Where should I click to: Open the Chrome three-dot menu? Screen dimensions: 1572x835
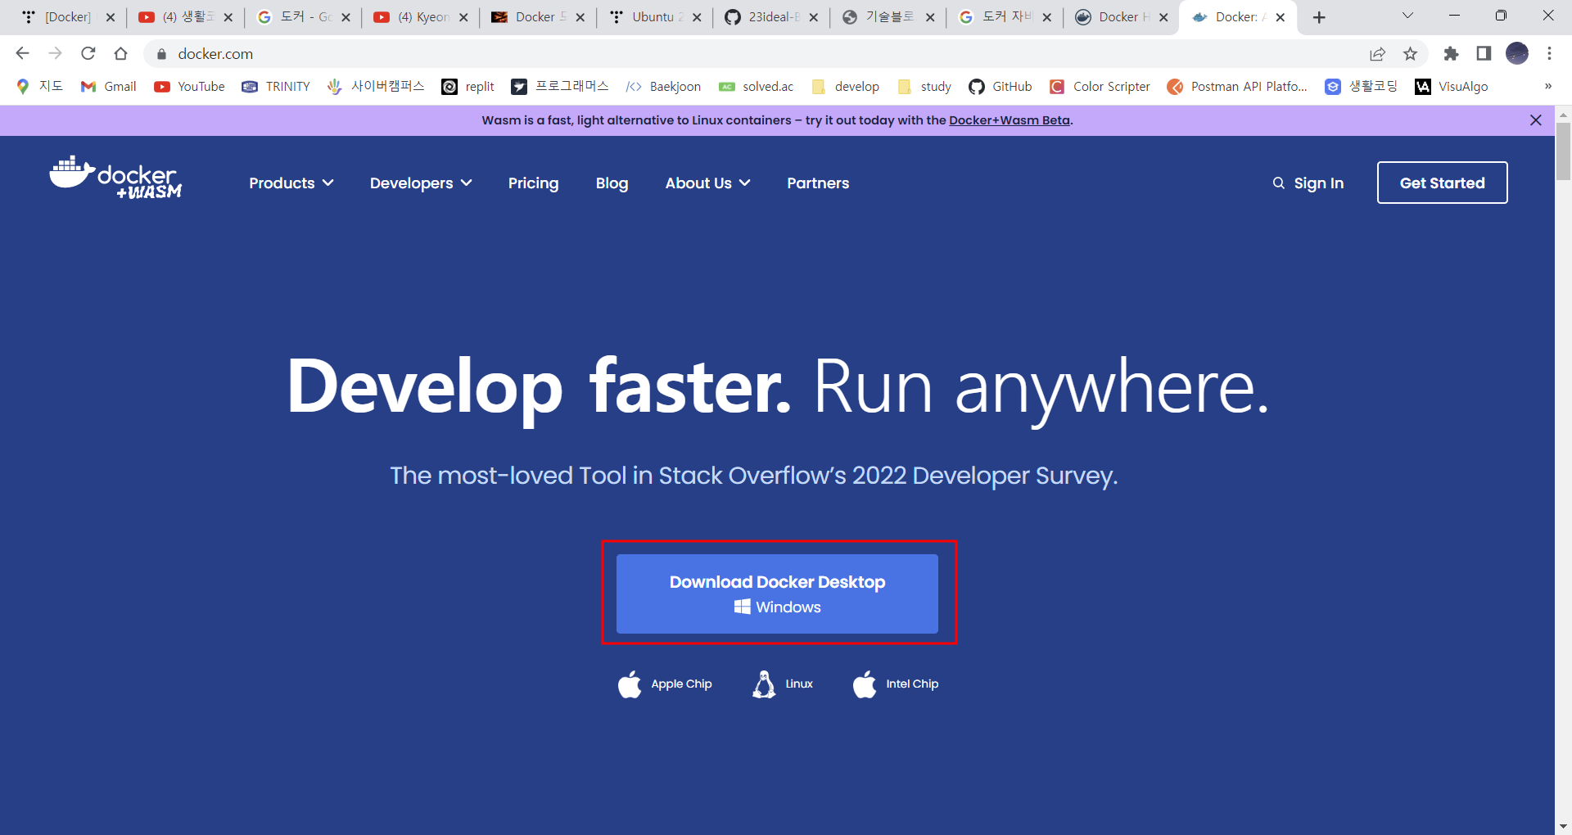[1549, 53]
